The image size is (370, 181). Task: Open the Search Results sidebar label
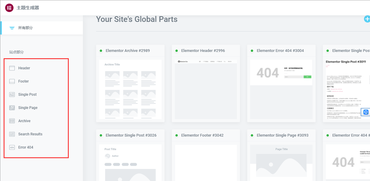click(30, 134)
